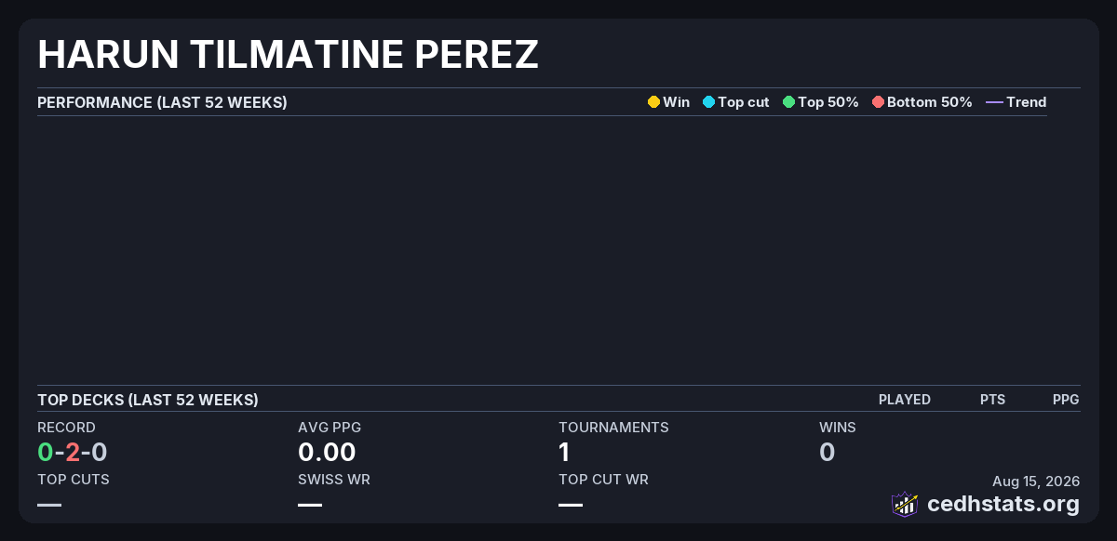Click the Performance (Last 52 Weeks) heading
This screenshot has width=1117, height=541.
tap(162, 102)
